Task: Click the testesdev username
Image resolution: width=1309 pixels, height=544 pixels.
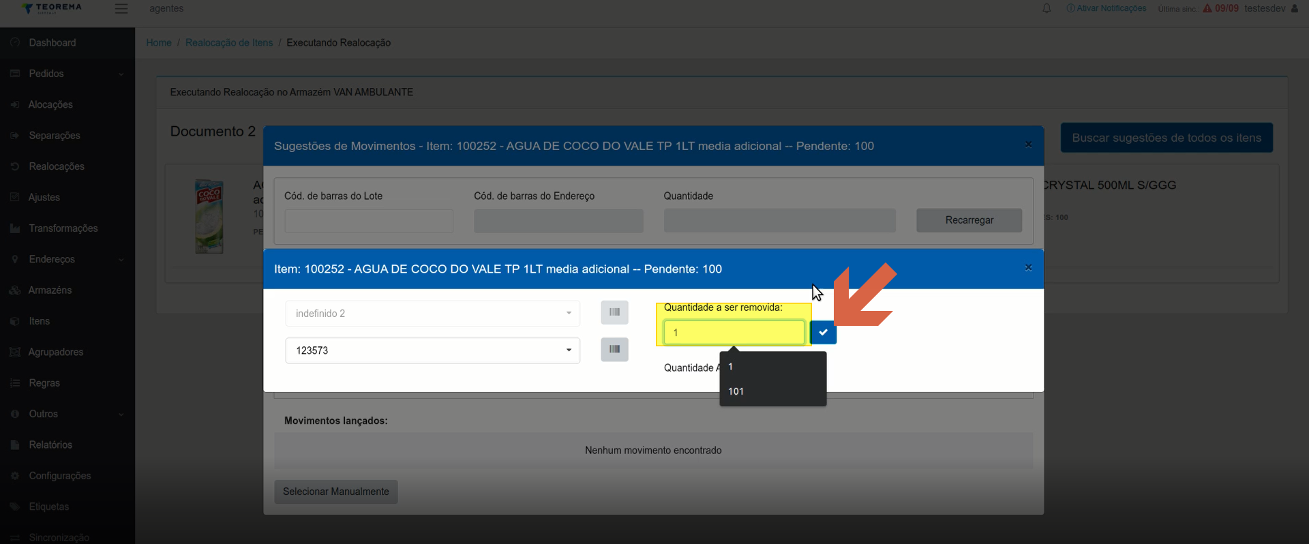Action: pos(1265,8)
